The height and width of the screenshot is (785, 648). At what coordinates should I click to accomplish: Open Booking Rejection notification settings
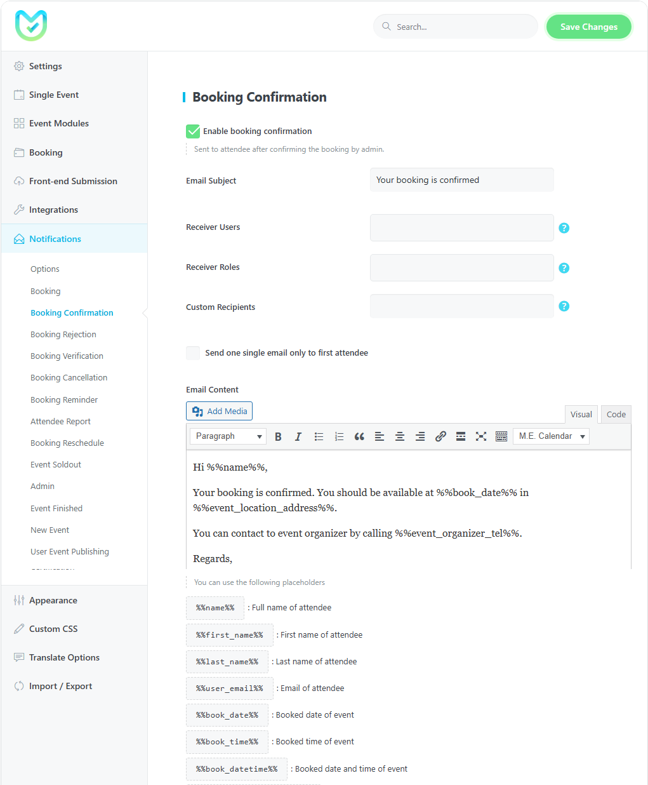coord(63,335)
